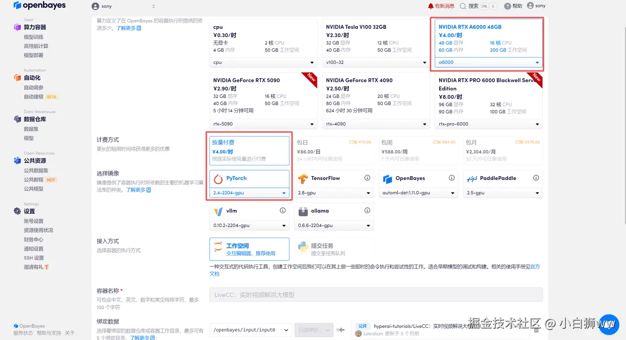Open PyTorch version 2.4-2204-gpu dropdown

[x=249, y=193]
